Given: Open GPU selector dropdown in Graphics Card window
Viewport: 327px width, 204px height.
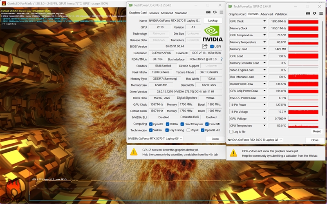Looking at the screenshot, I should click(155, 138).
